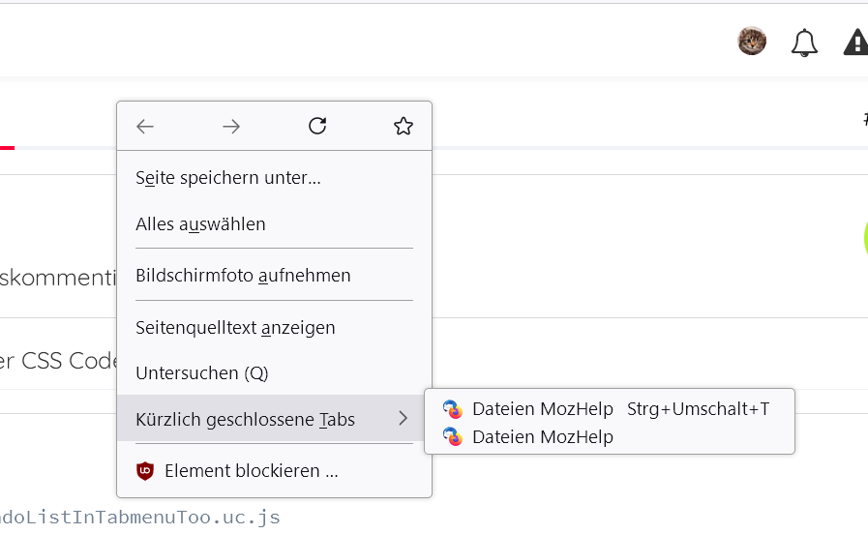Open 'Seitenquelltext anzeigen'

click(235, 328)
